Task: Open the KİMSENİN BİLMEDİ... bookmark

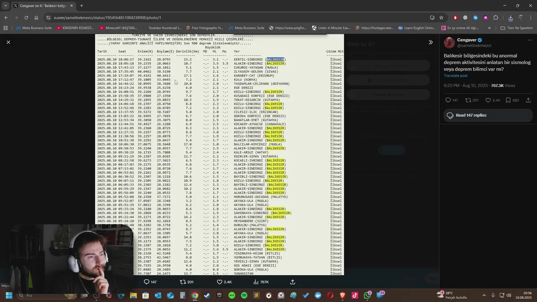Action: tap(75, 28)
